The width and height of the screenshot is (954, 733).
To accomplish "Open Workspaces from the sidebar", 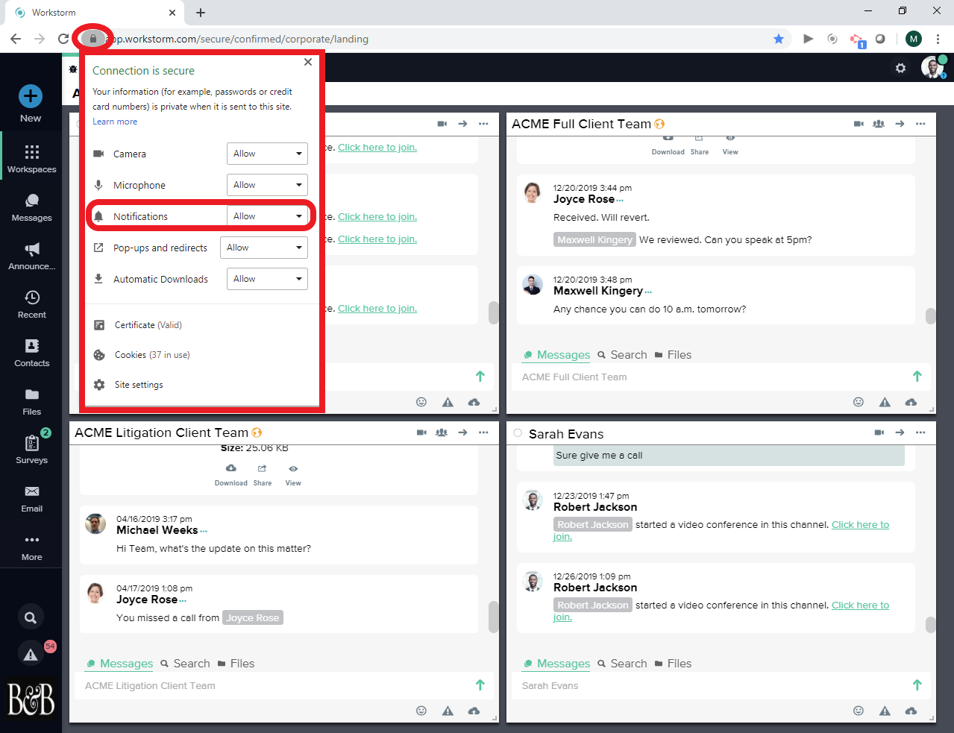I will pyautogui.click(x=31, y=158).
